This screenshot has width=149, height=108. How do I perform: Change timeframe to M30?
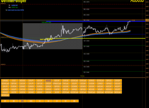(31, 101)
